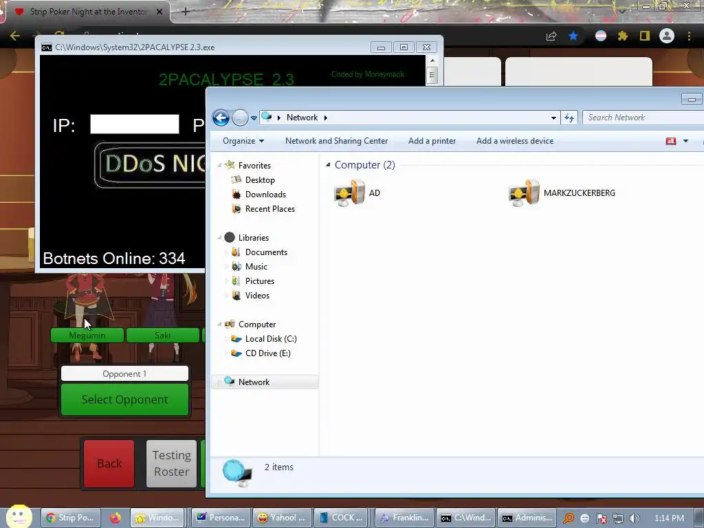
Task: Click the DDoS button in 2PACALYPSE window
Action: (149, 164)
